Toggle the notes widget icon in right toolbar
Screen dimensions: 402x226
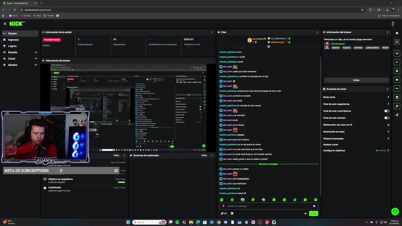397,71
